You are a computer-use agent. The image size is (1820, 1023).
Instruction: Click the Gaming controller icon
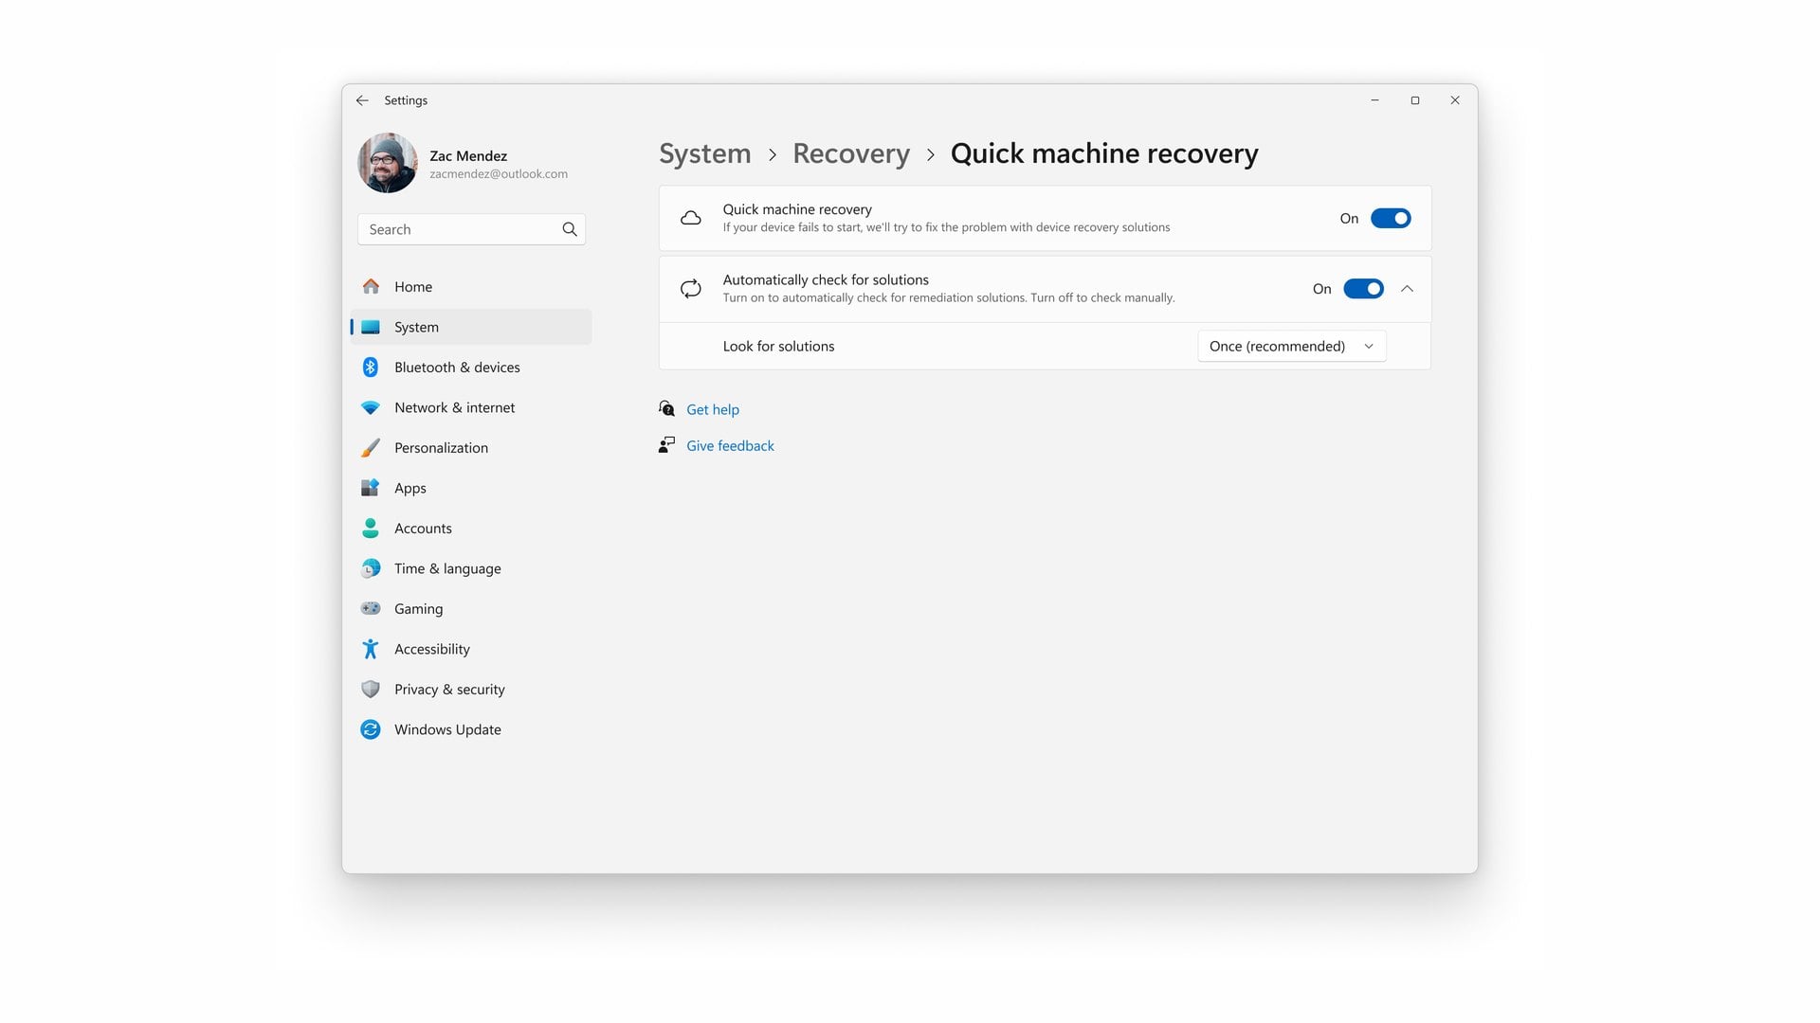371,608
